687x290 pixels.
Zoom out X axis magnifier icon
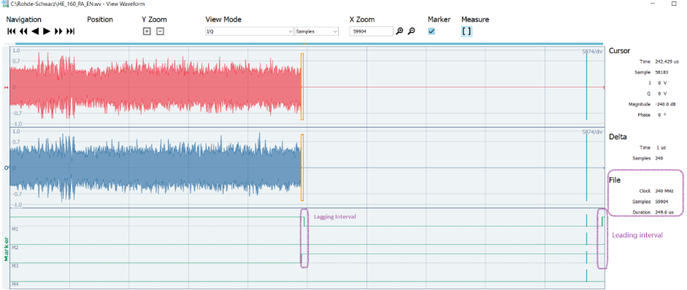pos(412,31)
